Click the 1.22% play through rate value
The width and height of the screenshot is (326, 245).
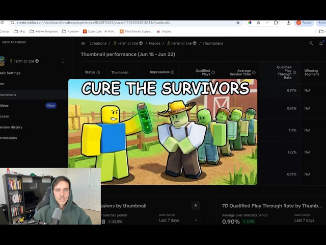pyautogui.click(x=292, y=152)
